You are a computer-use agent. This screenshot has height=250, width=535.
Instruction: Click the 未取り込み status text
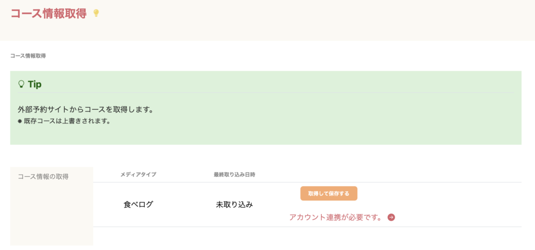(x=234, y=204)
